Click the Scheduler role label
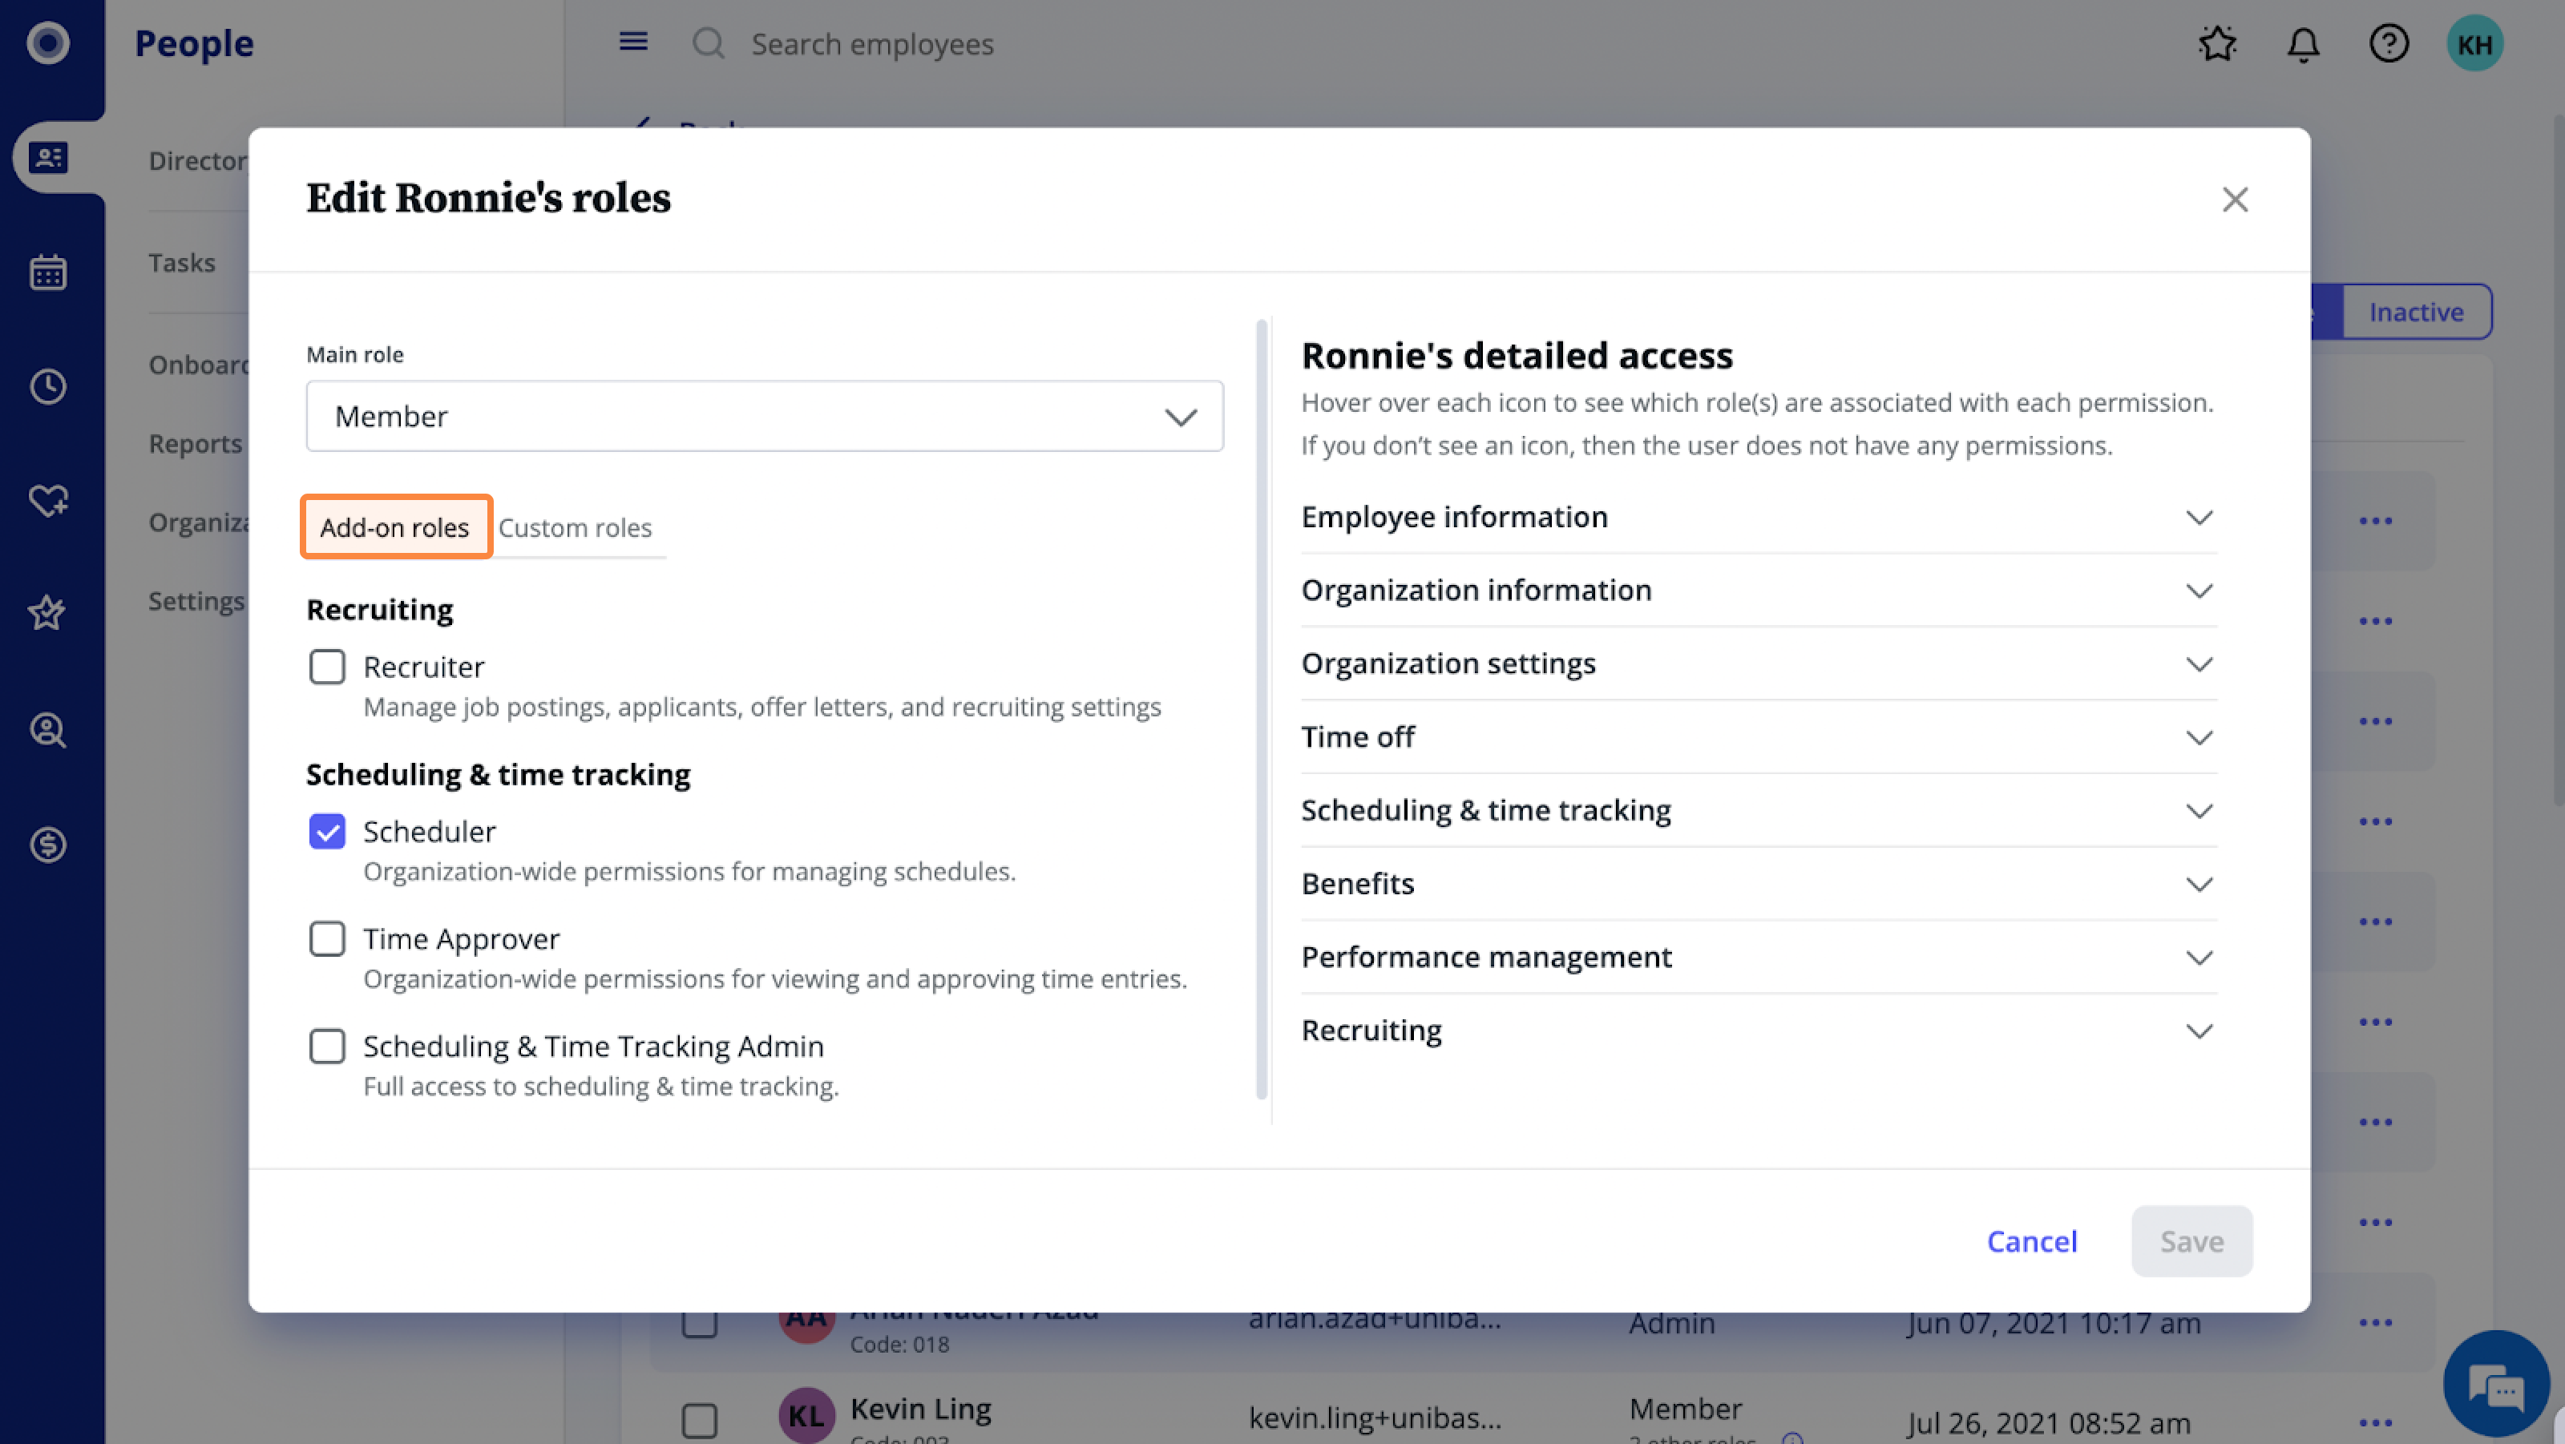 429,831
